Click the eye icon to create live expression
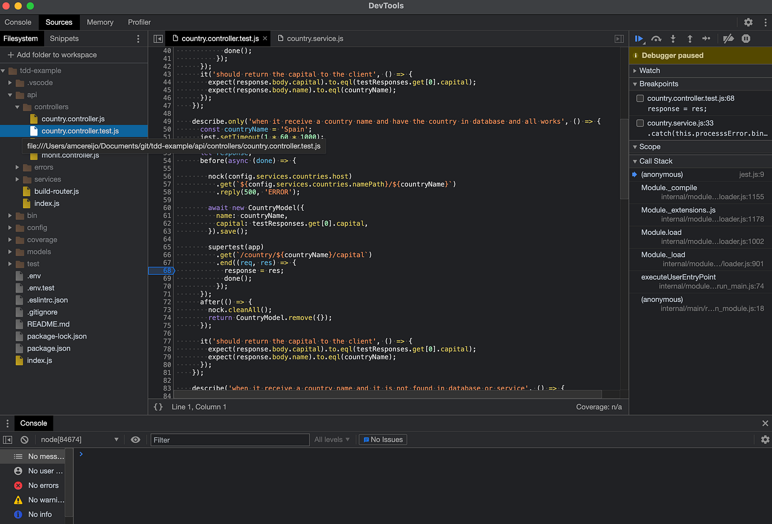 click(x=135, y=439)
